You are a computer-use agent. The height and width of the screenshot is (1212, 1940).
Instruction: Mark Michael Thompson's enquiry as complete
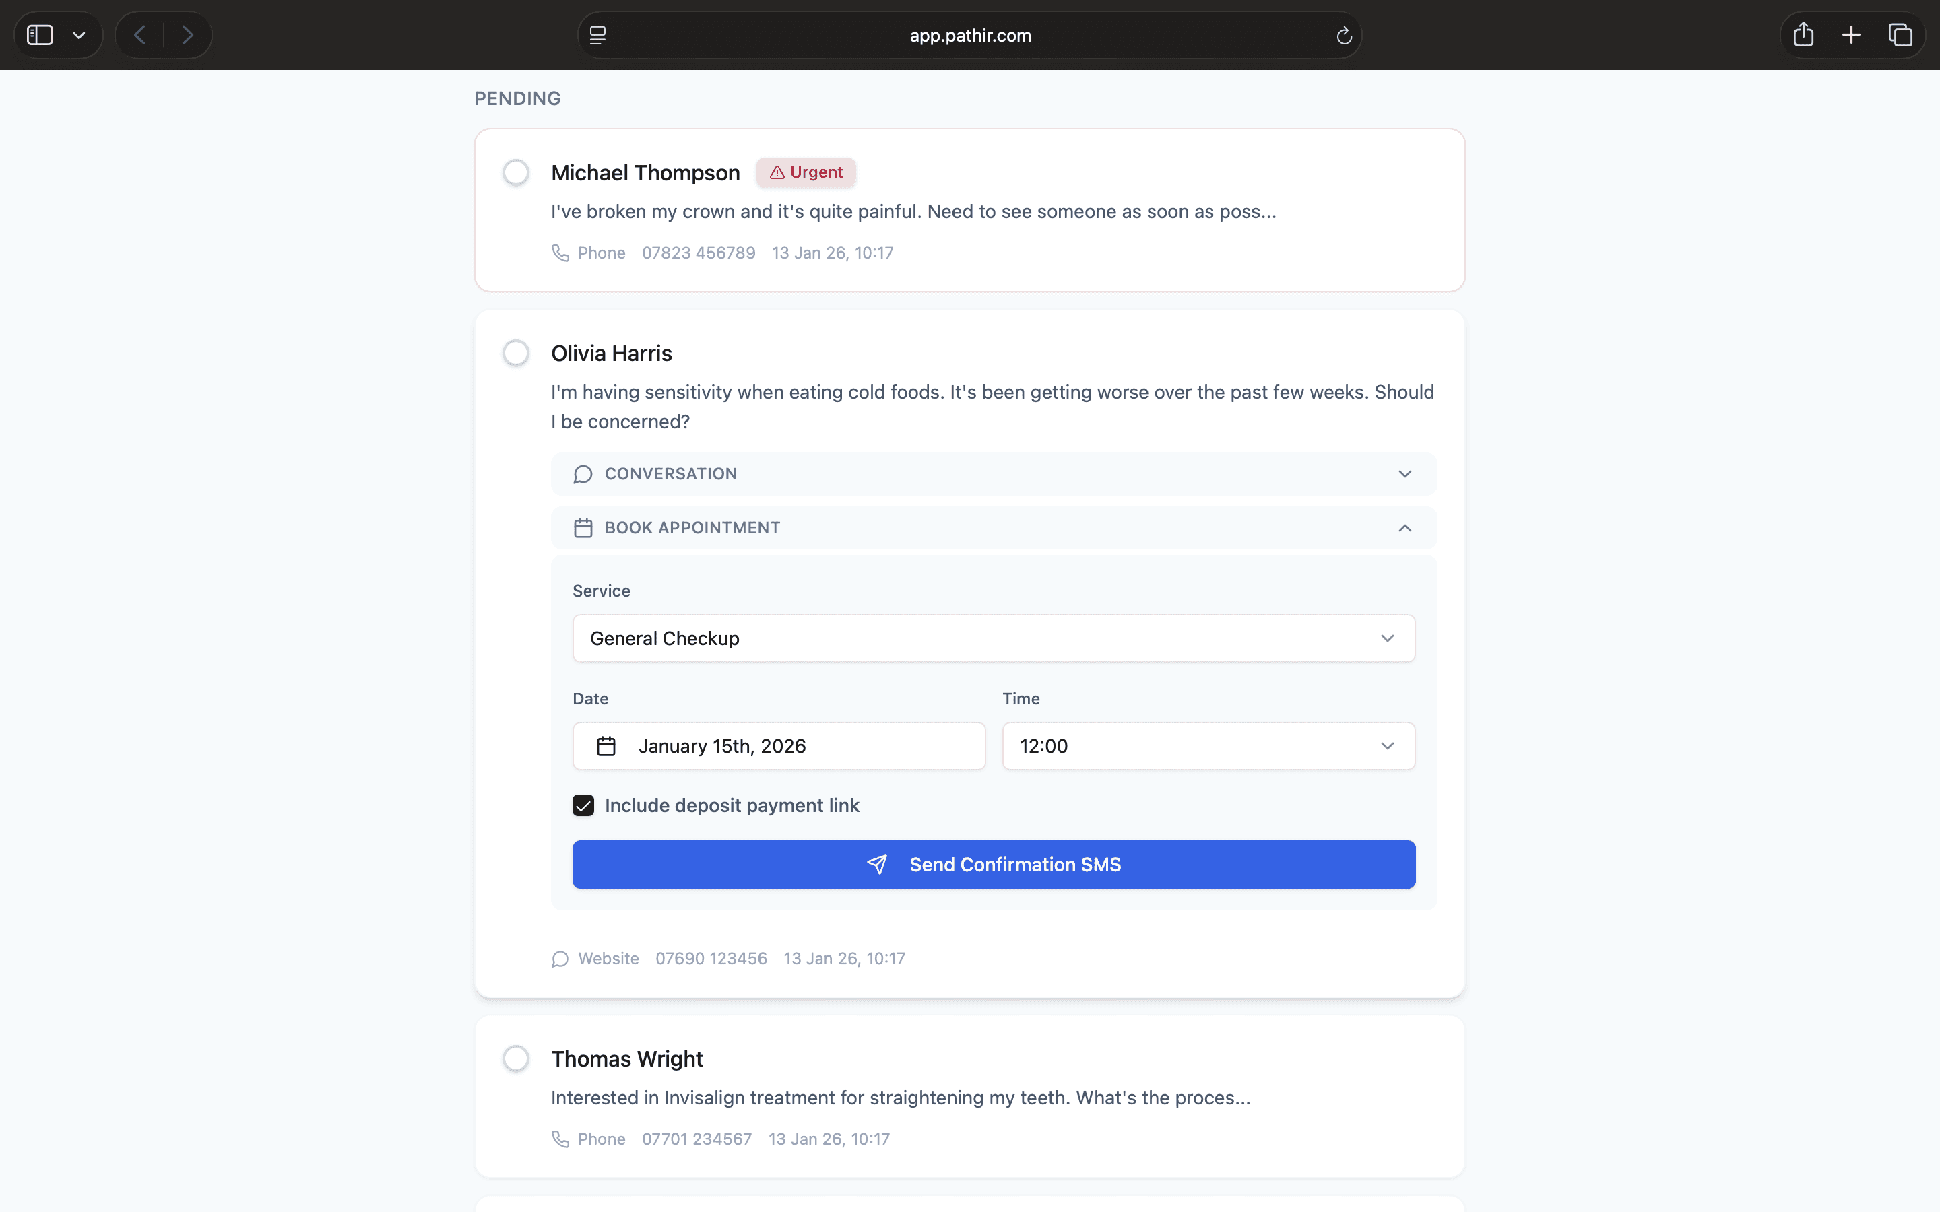pos(516,172)
